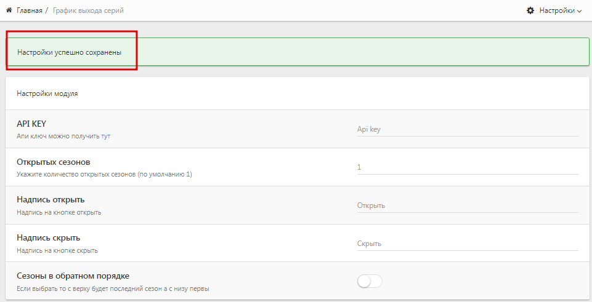Viewport: 592px width, 302px height.
Task: Expand the Настройки dropdown menu
Action: click(x=554, y=10)
